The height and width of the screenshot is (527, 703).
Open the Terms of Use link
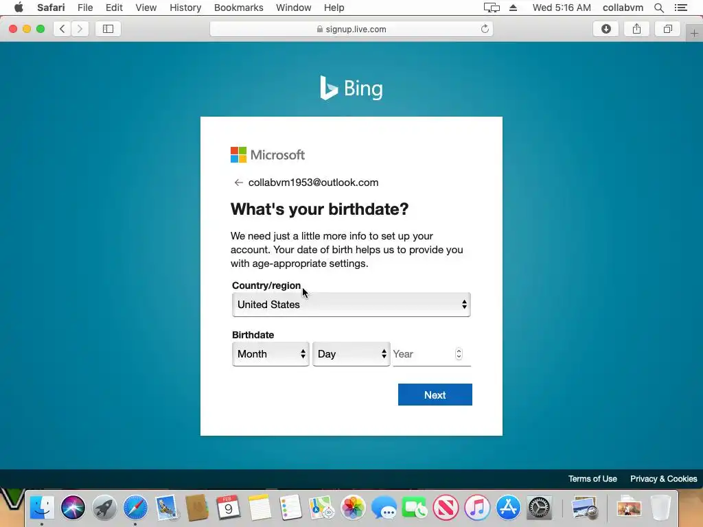pos(592,478)
